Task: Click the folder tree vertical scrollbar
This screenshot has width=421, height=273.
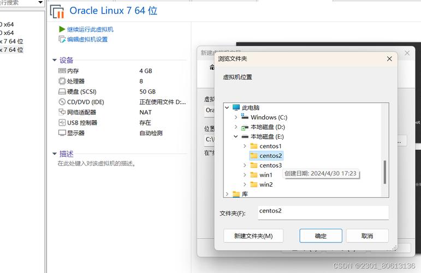Action: 385,171
